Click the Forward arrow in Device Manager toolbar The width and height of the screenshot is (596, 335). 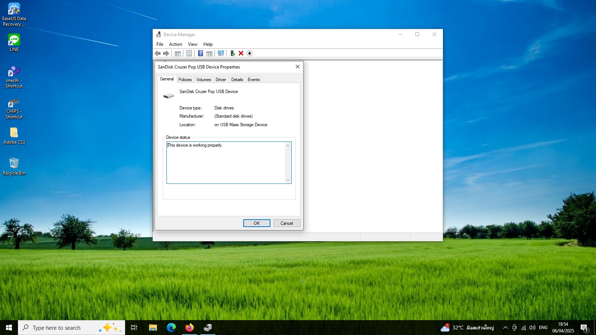click(166, 53)
